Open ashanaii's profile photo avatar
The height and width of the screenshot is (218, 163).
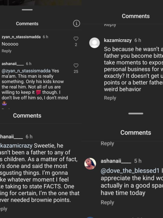click(x=90, y=164)
